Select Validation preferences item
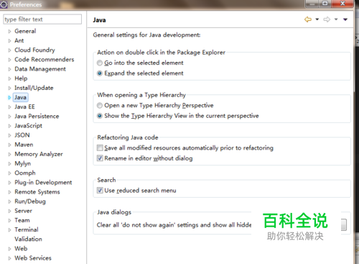The width and height of the screenshot is (359, 264). coord(28,239)
